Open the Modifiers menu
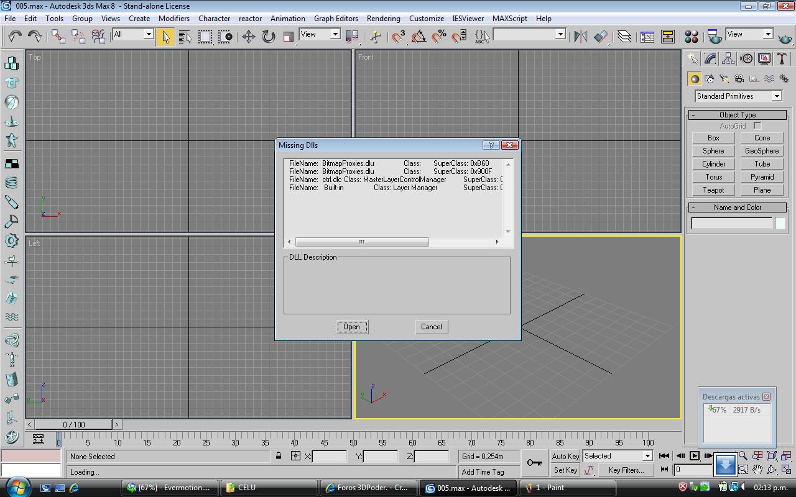The image size is (796, 497). (x=174, y=19)
